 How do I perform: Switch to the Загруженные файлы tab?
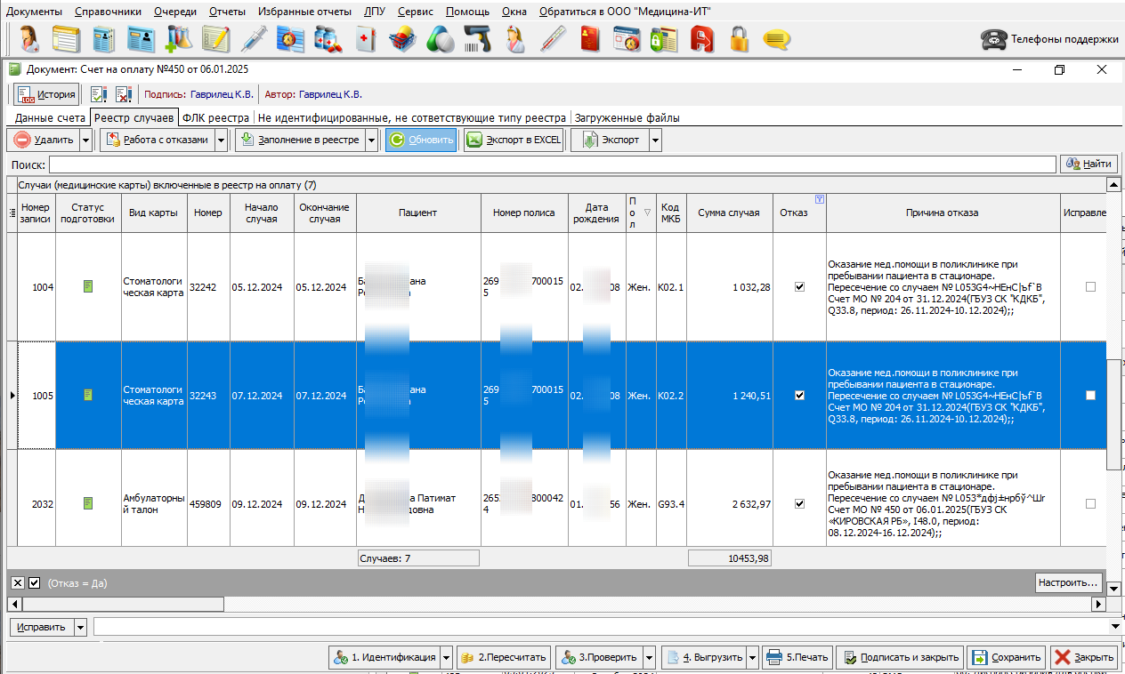pos(627,117)
